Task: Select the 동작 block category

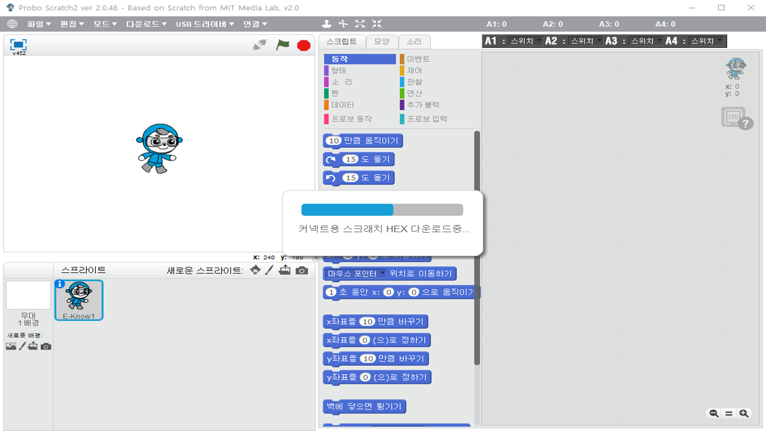Action: point(360,59)
